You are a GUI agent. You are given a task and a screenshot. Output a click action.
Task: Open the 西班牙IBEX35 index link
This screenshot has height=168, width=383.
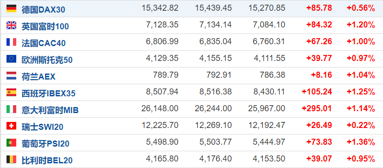(x=48, y=93)
